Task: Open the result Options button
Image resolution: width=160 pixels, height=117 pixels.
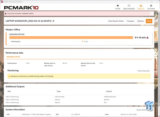Action: [140, 21]
